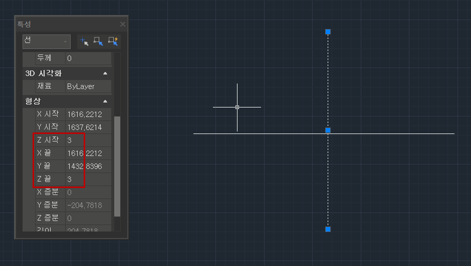Screen dimensions: 471x266
Task: Close the 특성 properties palette
Action: [x=123, y=24]
